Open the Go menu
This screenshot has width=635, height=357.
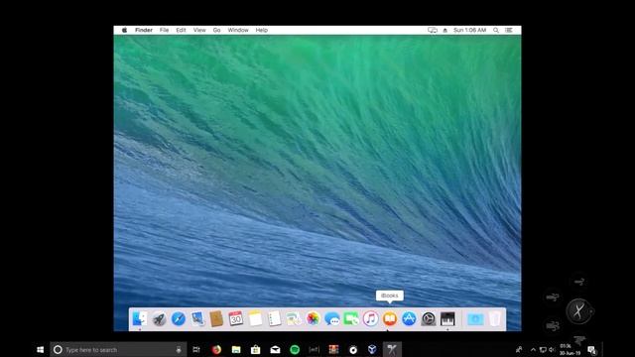pyautogui.click(x=216, y=30)
